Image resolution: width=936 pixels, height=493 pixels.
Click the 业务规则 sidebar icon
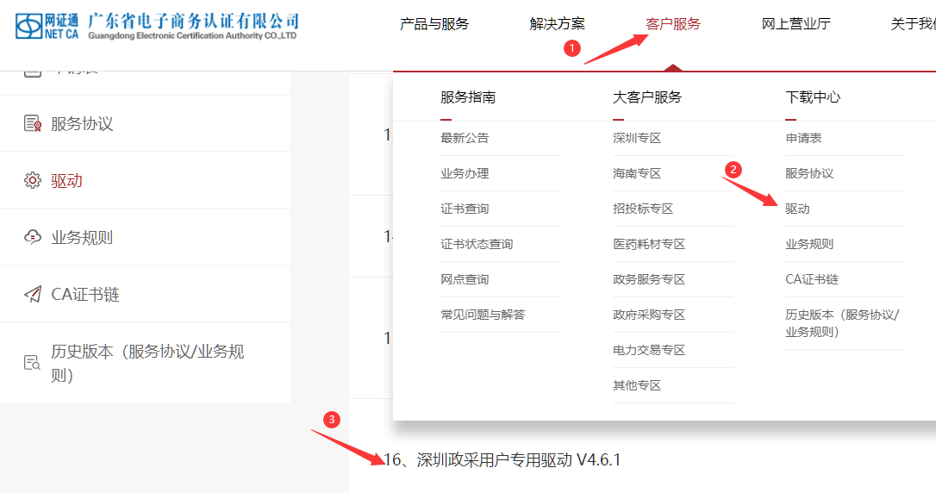33,237
